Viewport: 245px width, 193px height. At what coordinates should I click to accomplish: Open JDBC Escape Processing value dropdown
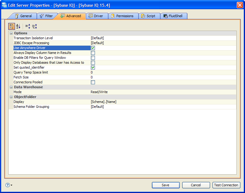(164, 43)
